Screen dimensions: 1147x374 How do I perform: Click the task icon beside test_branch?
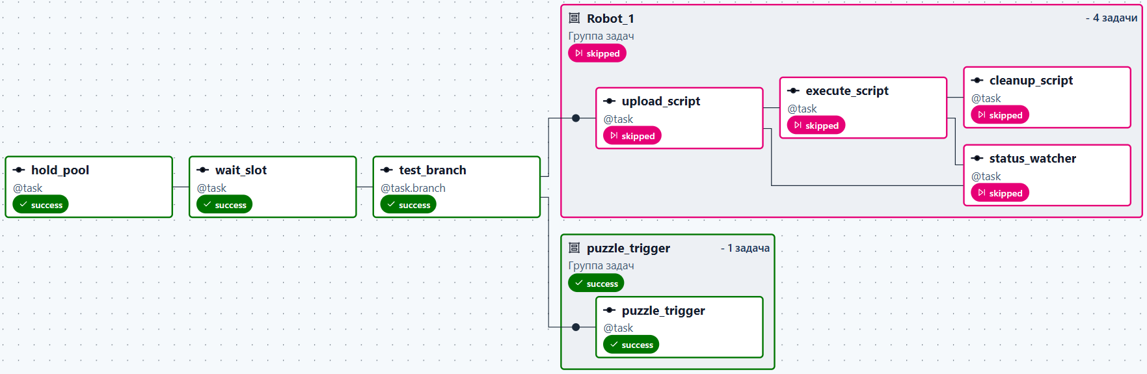[x=386, y=170]
